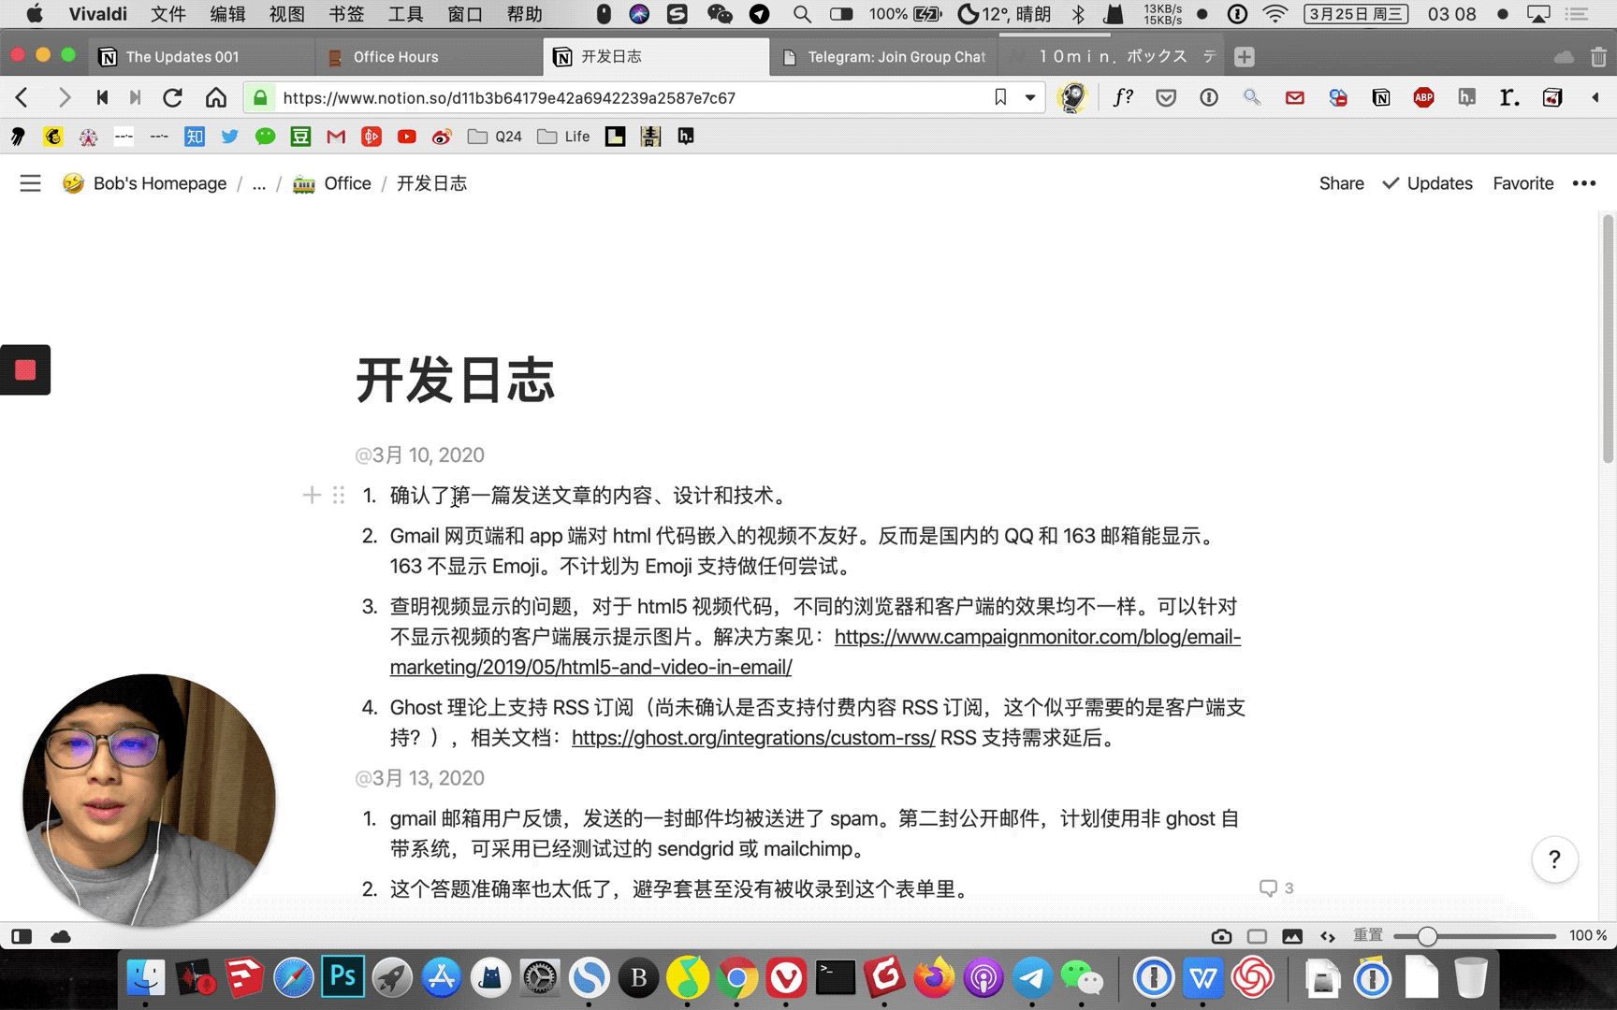The image size is (1617, 1010).
Task: Save the page with the Pocket extension
Action: [1166, 97]
